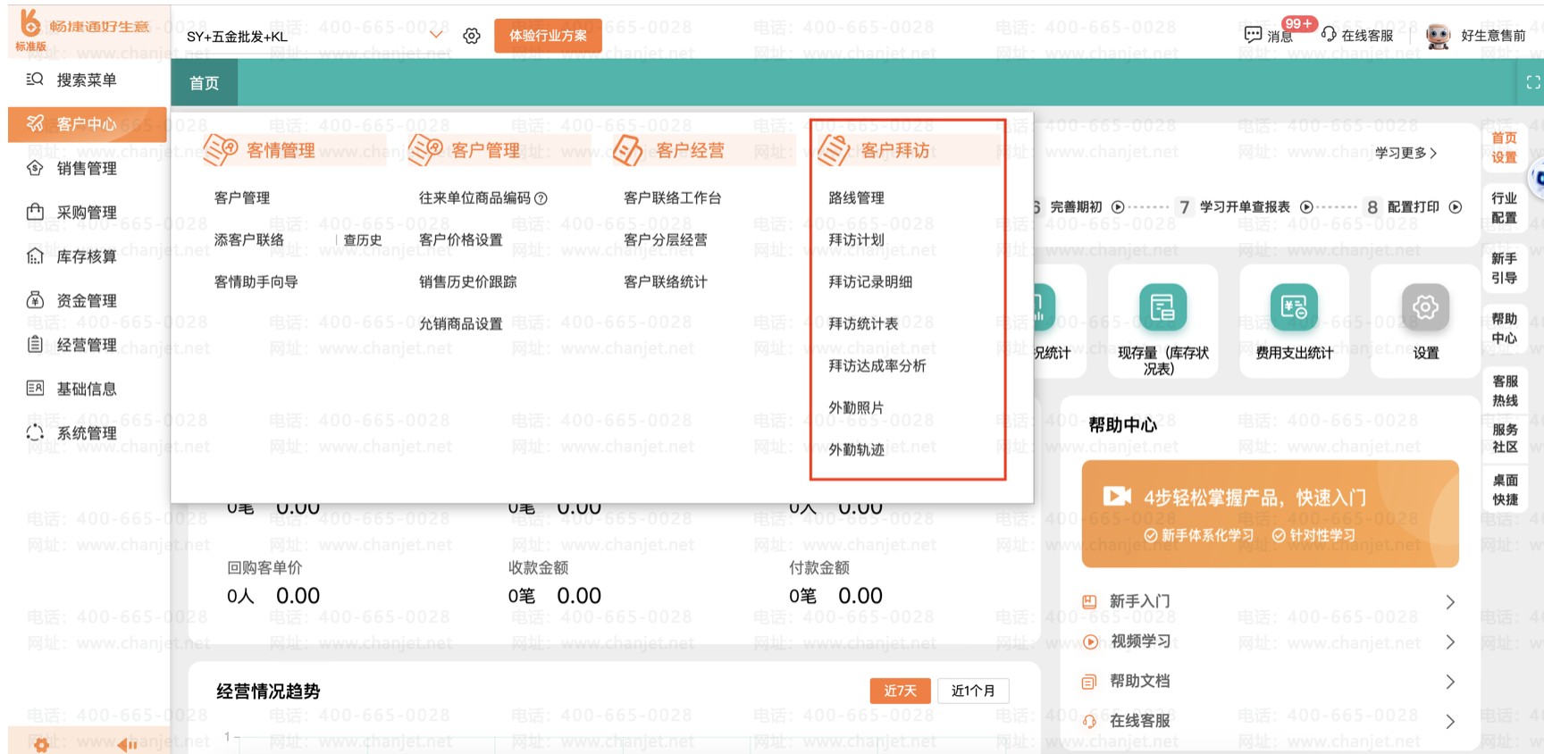Screen dimensions: 1544x754
Task: Open 添客户联络 menu item
Action: (x=249, y=239)
